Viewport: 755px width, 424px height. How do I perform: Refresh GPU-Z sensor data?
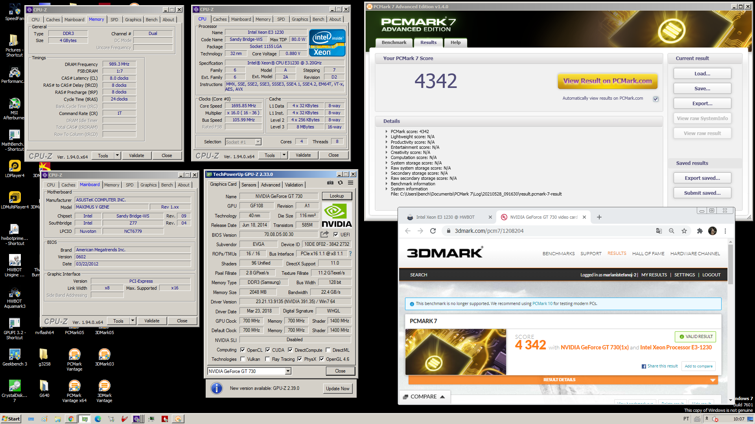(x=341, y=183)
